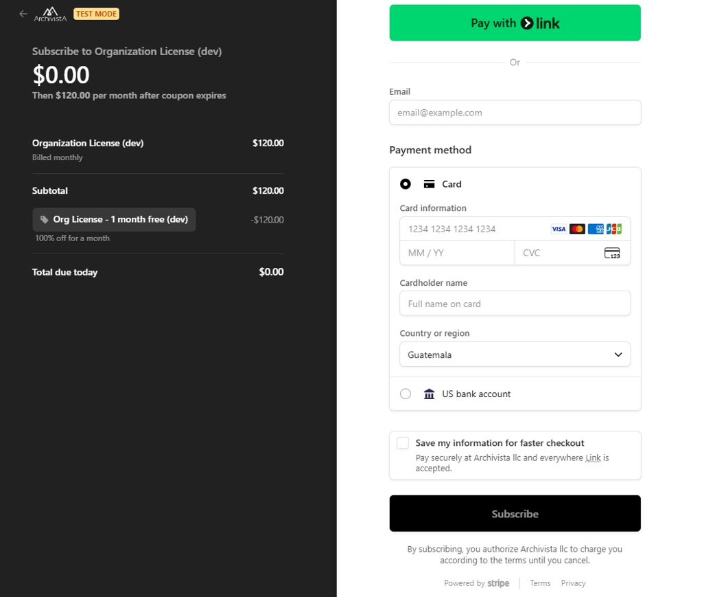Click the American Express brand icon
This screenshot has width=715, height=597.
point(596,229)
